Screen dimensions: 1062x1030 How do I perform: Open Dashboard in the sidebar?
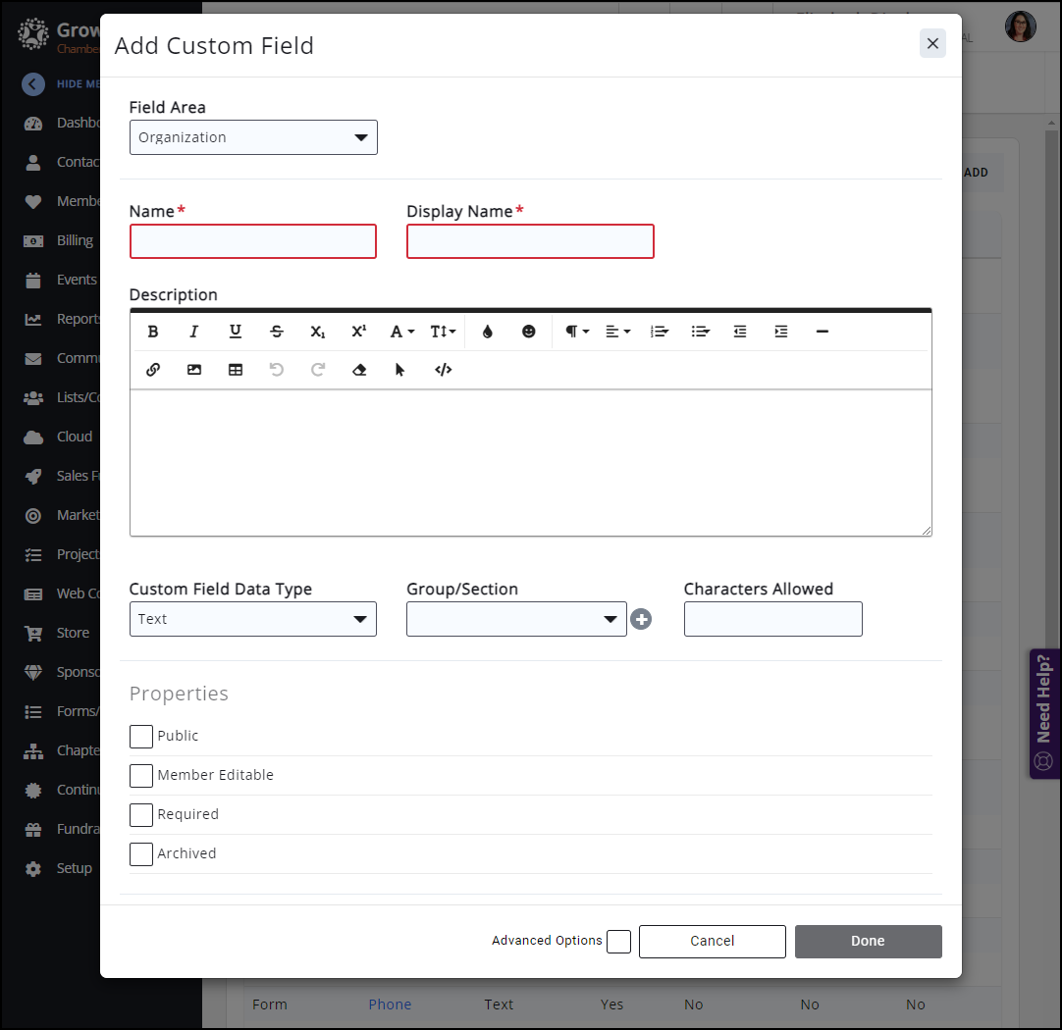click(62, 124)
